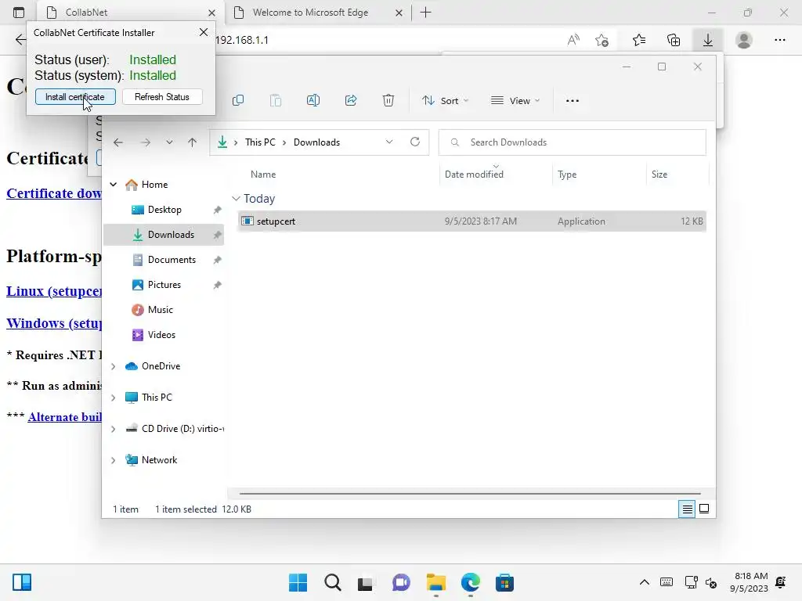Screen dimensions: 802x601
Task: Open the Windows Start menu
Action: pos(298,582)
